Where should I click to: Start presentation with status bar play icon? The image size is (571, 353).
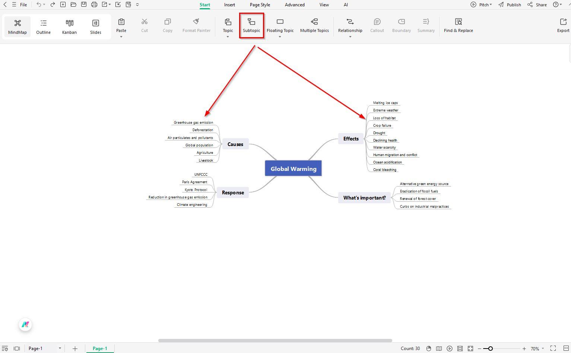click(x=450, y=349)
